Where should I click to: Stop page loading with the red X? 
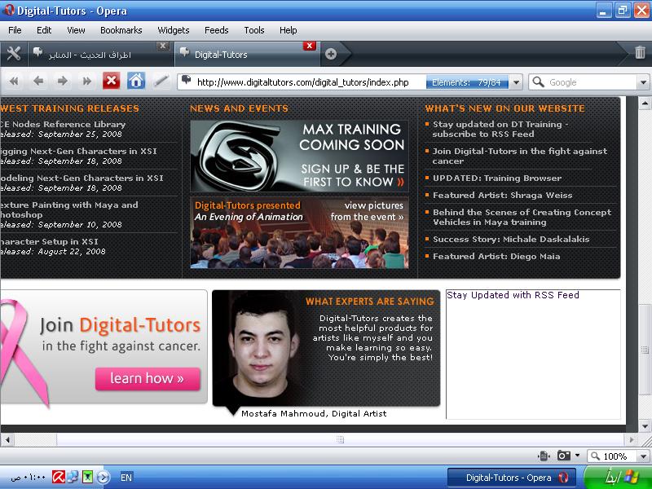click(x=111, y=81)
